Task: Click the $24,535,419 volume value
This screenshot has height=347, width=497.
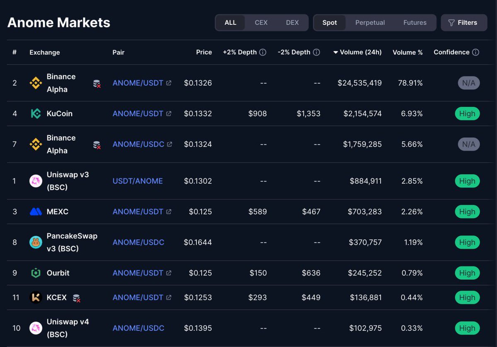Action: [359, 83]
